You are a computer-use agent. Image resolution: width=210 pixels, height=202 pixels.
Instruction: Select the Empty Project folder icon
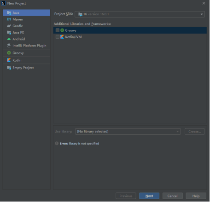click(x=9, y=68)
